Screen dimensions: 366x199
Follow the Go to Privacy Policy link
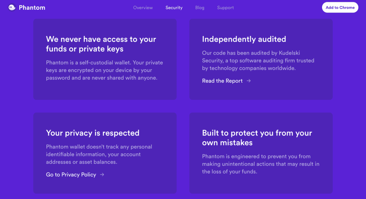click(71, 174)
